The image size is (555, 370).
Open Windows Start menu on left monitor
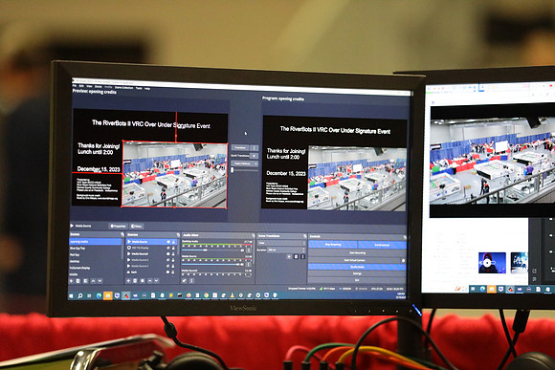[x=71, y=295]
